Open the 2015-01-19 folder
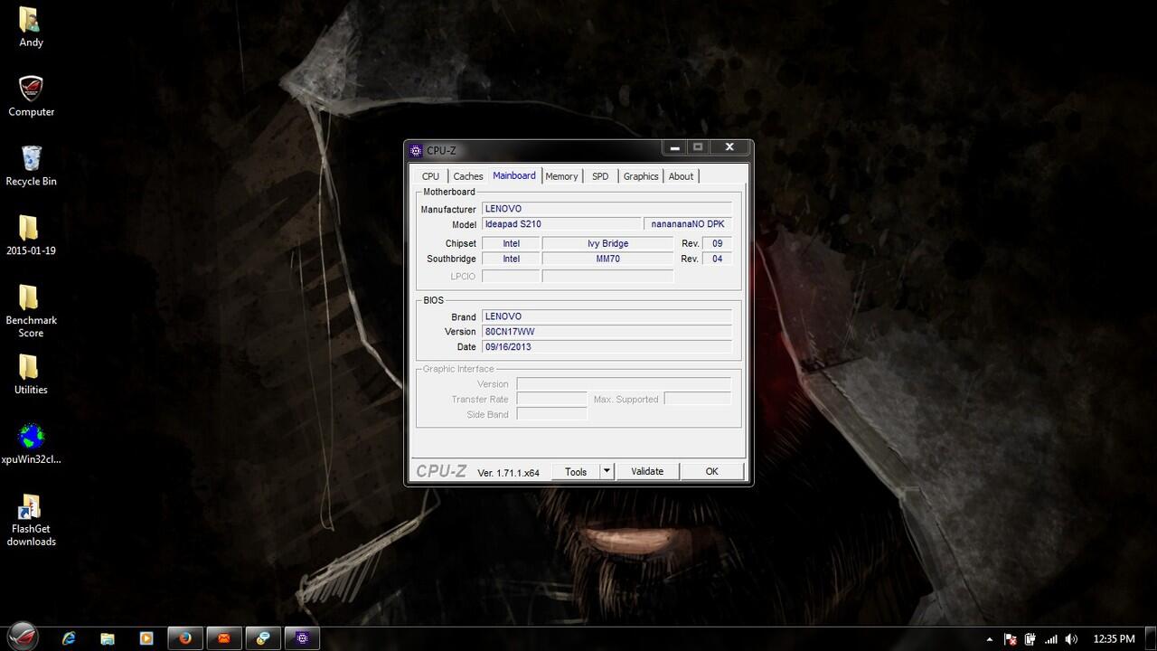 (31, 236)
